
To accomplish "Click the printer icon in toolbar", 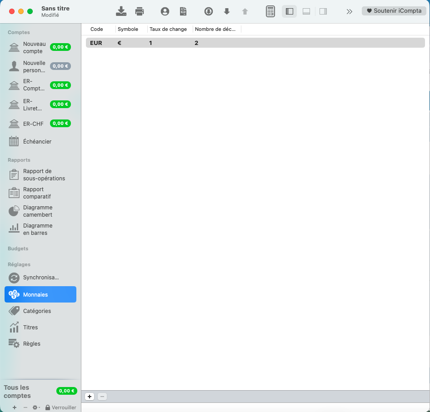I will 140,11.
